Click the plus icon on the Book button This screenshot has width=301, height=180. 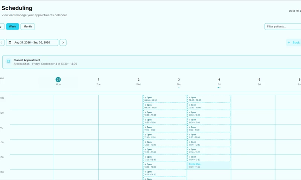point(289,42)
